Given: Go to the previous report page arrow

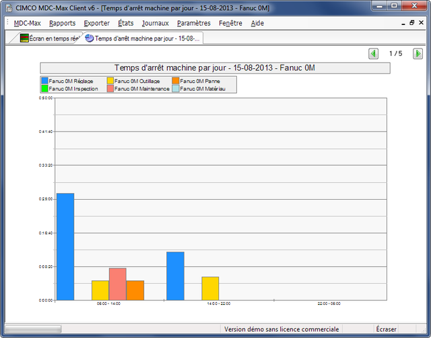Looking at the screenshot, I should pyautogui.click(x=373, y=54).
